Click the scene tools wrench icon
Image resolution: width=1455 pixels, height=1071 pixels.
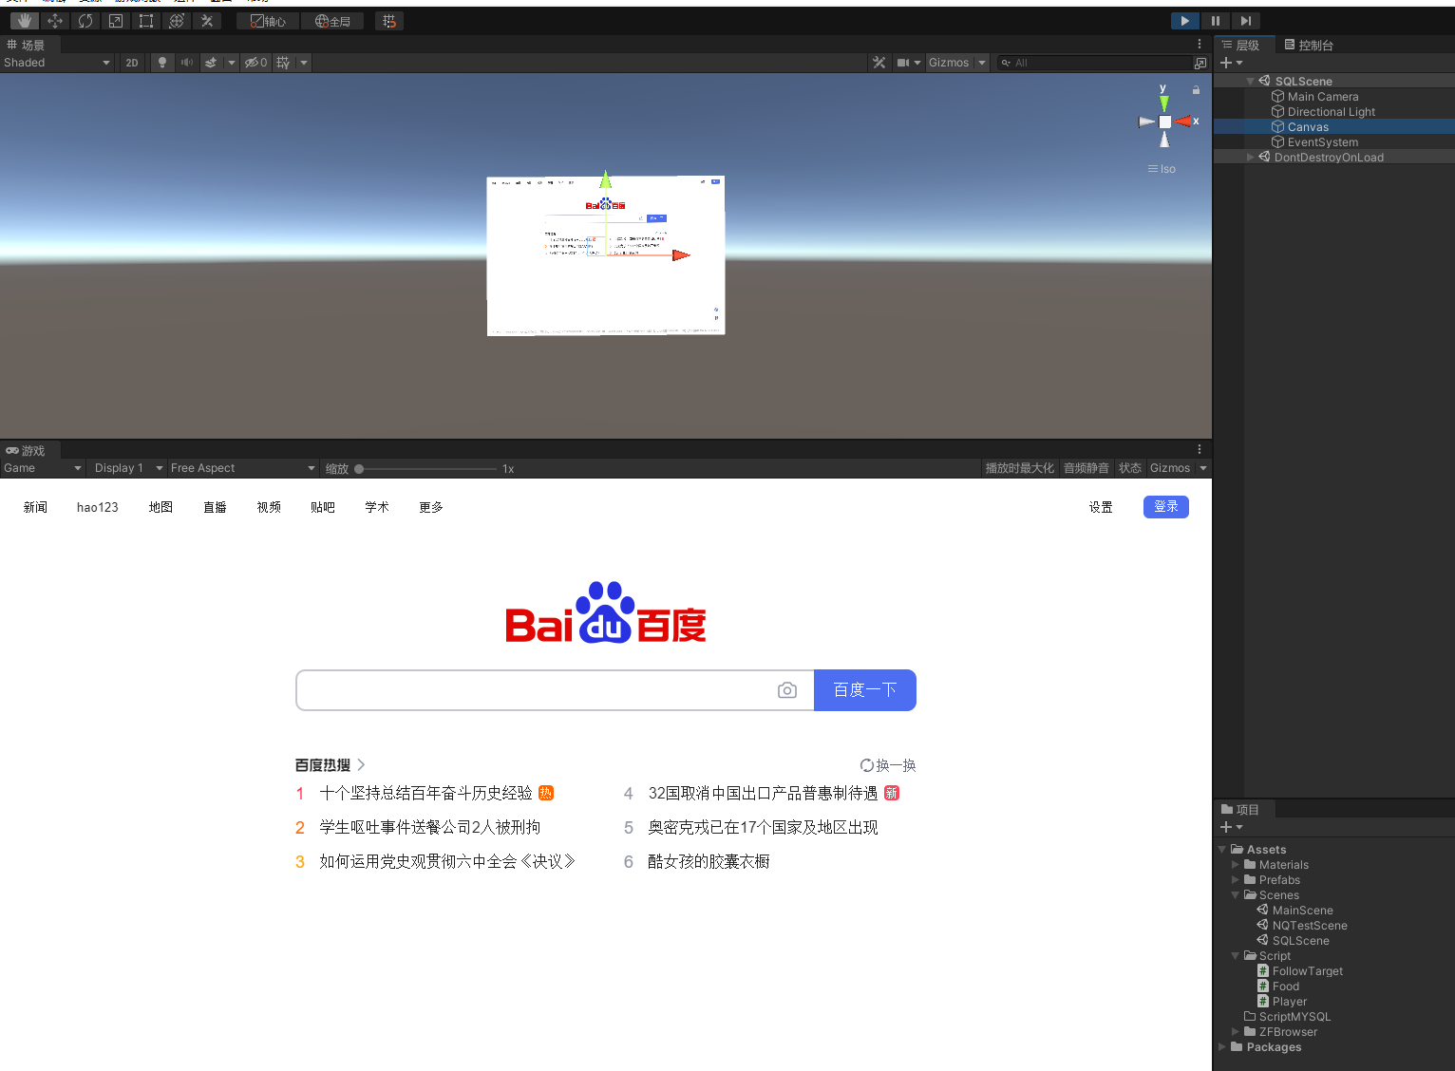coord(879,63)
